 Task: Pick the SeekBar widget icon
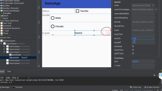point(2,6)
